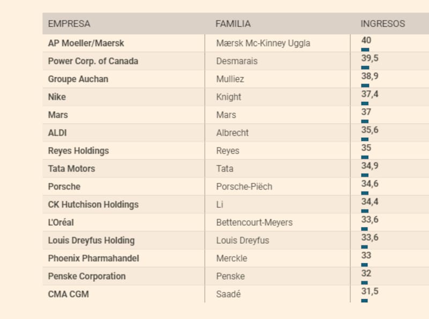Click the blue revenue bar under 31,5
This screenshot has height=319, width=429.
click(365, 301)
